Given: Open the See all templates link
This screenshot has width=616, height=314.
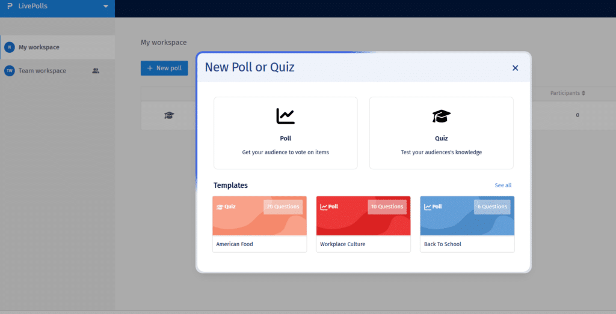Looking at the screenshot, I should 503,186.
